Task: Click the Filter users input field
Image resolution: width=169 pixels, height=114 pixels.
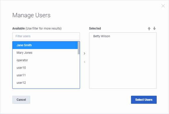Action: (46, 36)
